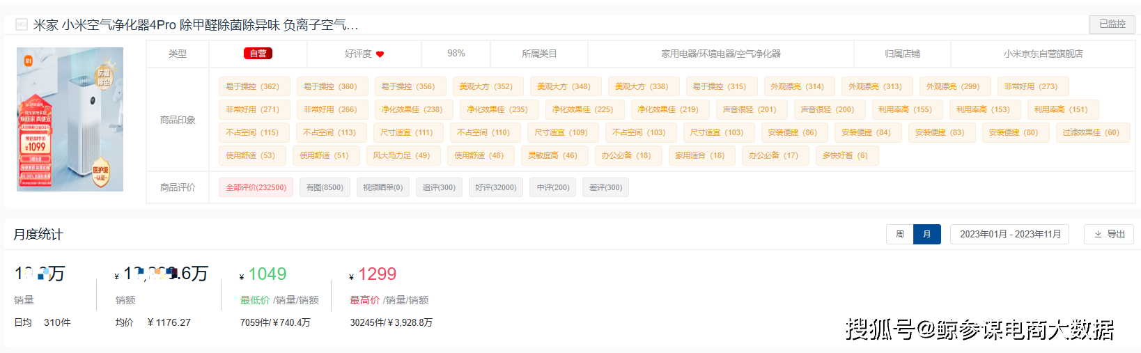
Task: Select the 家用适合 (18) impression tag
Action: pyautogui.click(x=701, y=155)
